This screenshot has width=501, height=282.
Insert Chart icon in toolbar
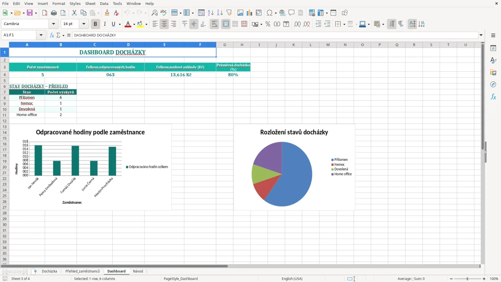pos(250,13)
